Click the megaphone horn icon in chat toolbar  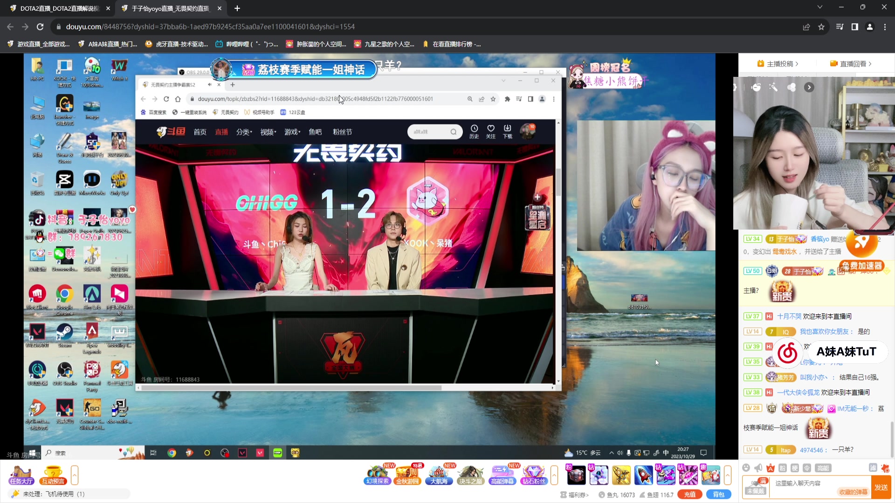click(758, 468)
